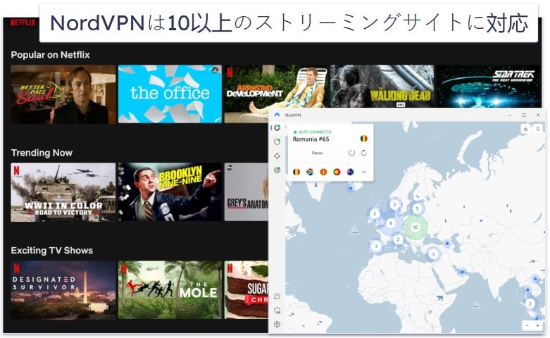Open WWII in Color thumbnail

[x=63, y=192]
